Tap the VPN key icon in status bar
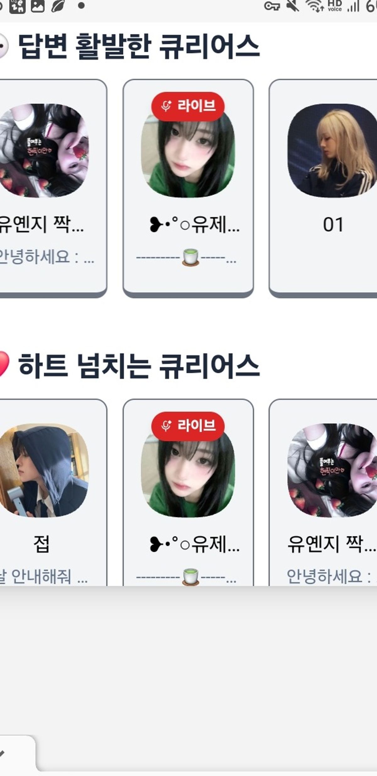Viewport: 377px width, 776px height. tap(272, 6)
